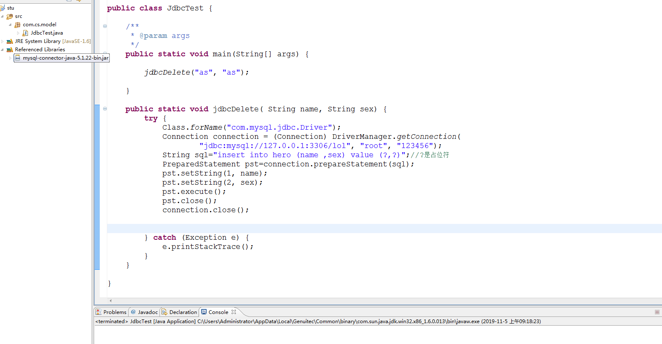Close the Console view with its X
The width and height of the screenshot is (662, 344).
click(234, 312)
